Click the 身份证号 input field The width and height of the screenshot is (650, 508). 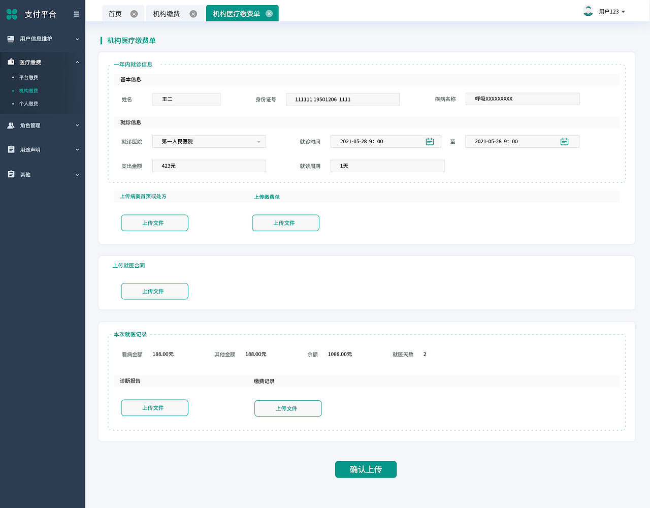pos(343,99)
